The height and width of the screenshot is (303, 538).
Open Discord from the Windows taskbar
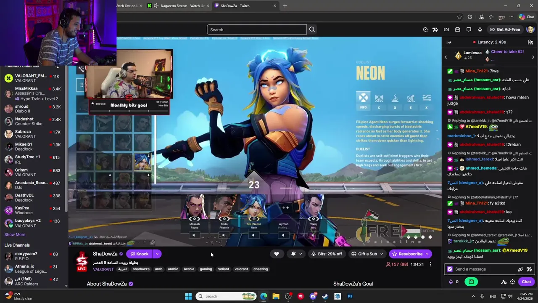[x=313, y=296]
